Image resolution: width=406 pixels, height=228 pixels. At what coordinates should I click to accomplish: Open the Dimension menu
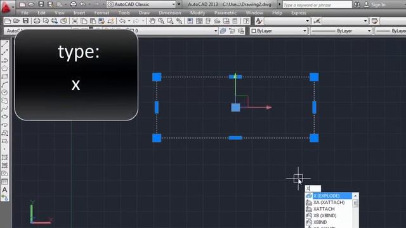(170, 13)
